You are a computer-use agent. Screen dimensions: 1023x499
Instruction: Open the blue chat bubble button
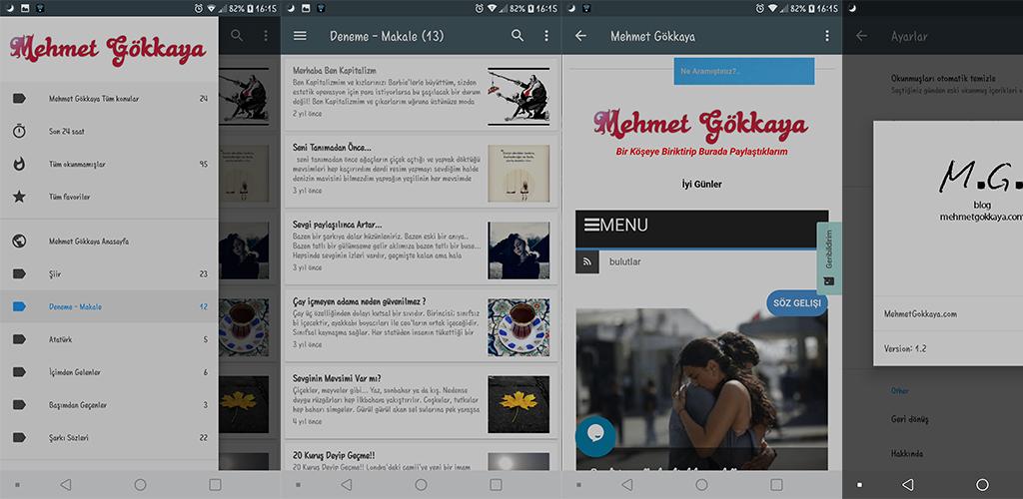[x=595, y=436]
